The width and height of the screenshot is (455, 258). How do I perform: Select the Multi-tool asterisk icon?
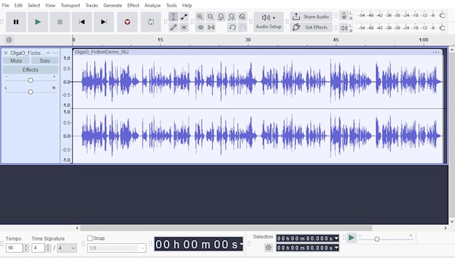(184, 27)
